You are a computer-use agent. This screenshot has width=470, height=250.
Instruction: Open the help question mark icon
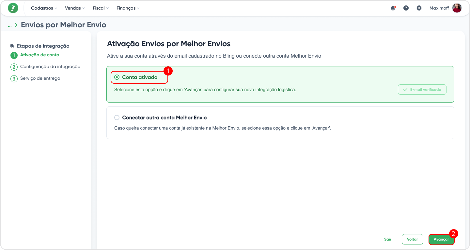click(406, 8)
